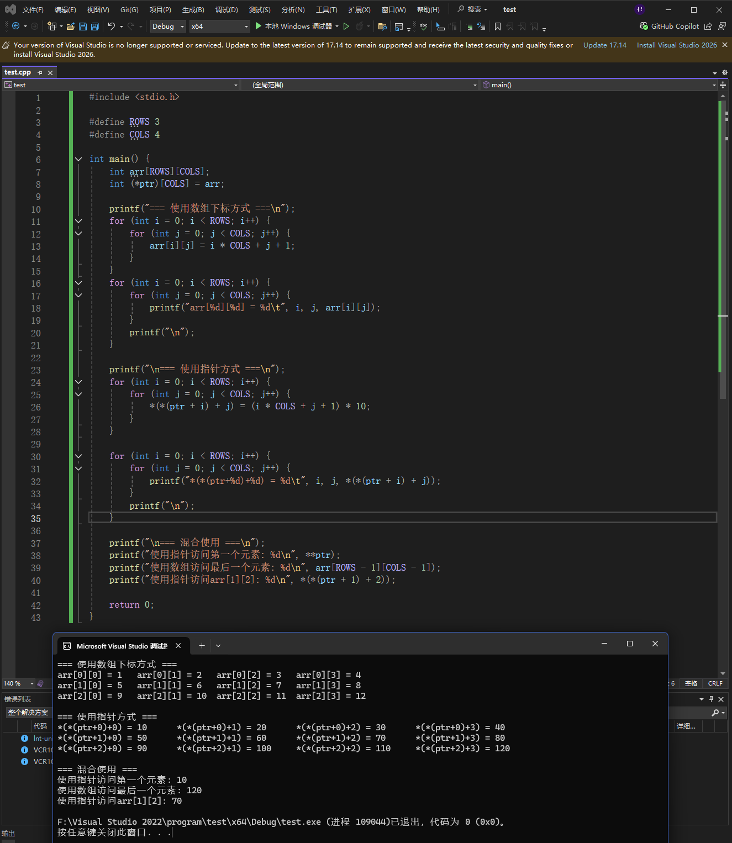The image size is (732, 843).
Task: Open the debugger target dropdown arrow
Action: click(x=337, y=26)
